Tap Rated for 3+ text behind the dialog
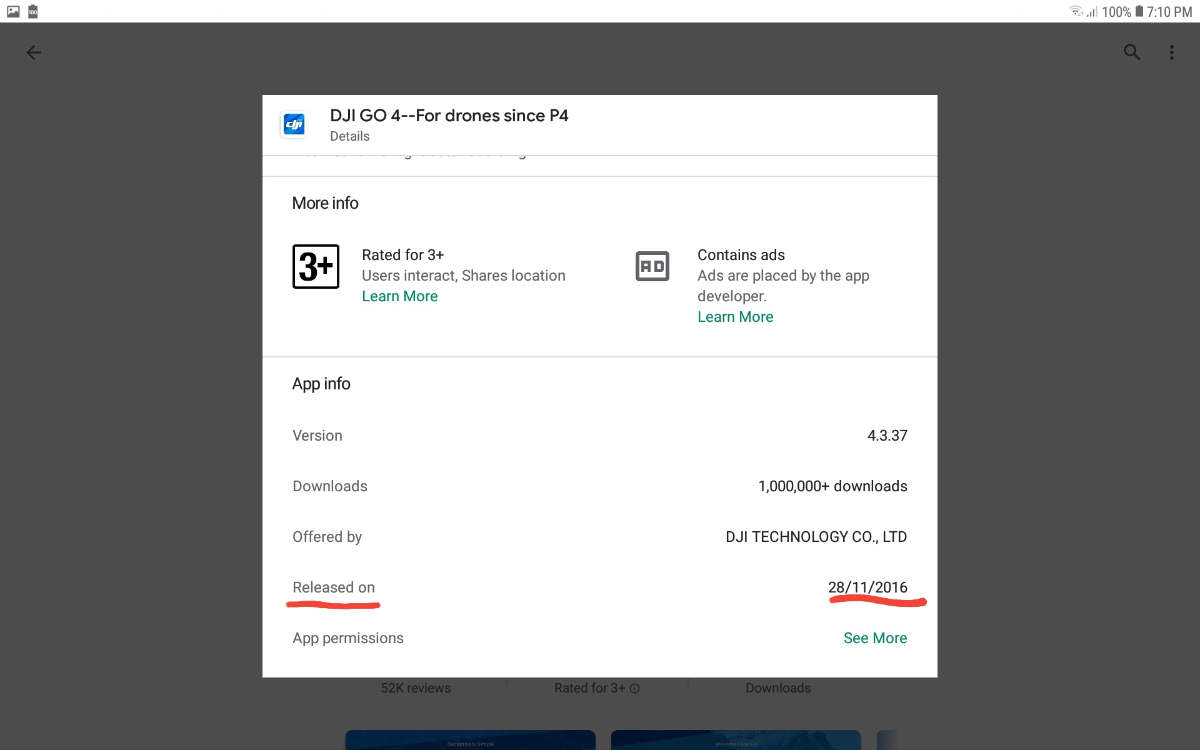The width and height of the screenshot is (1200, 750). [x=589, y=688]
